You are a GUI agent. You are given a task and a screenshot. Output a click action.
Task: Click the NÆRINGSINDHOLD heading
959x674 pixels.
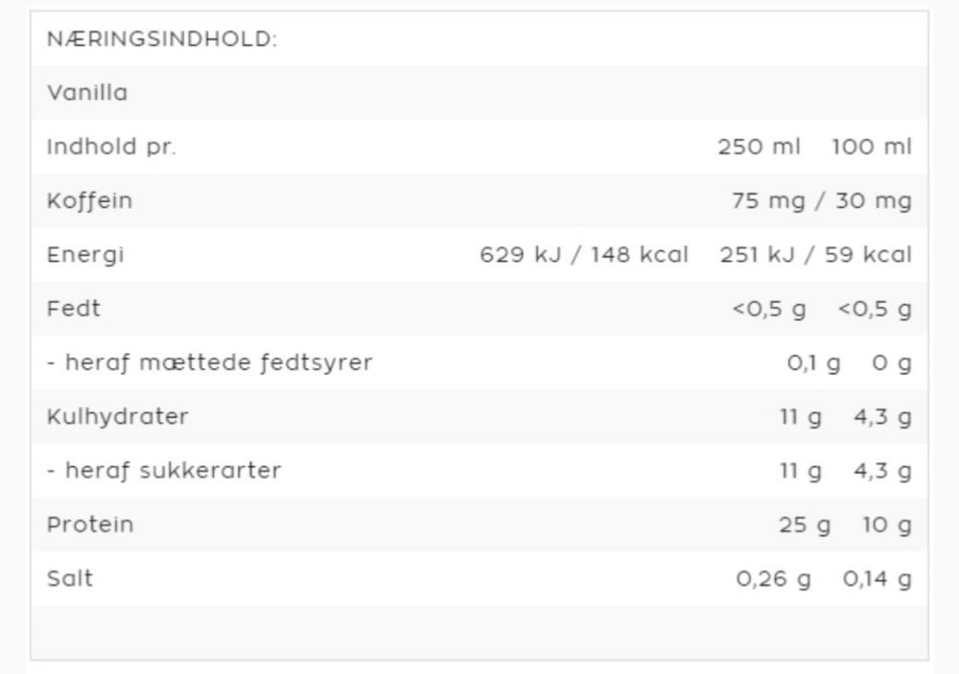click(161, 39)
